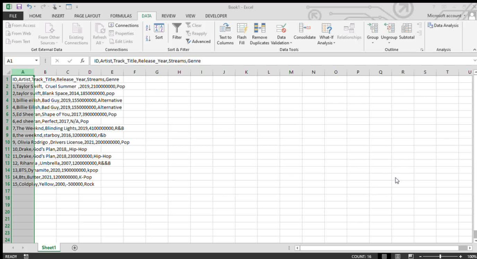Click the From Access button

[x=21, y=25]
